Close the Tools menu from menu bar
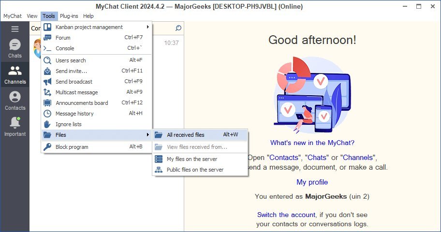The image size is (441, 232). (49, 16)
